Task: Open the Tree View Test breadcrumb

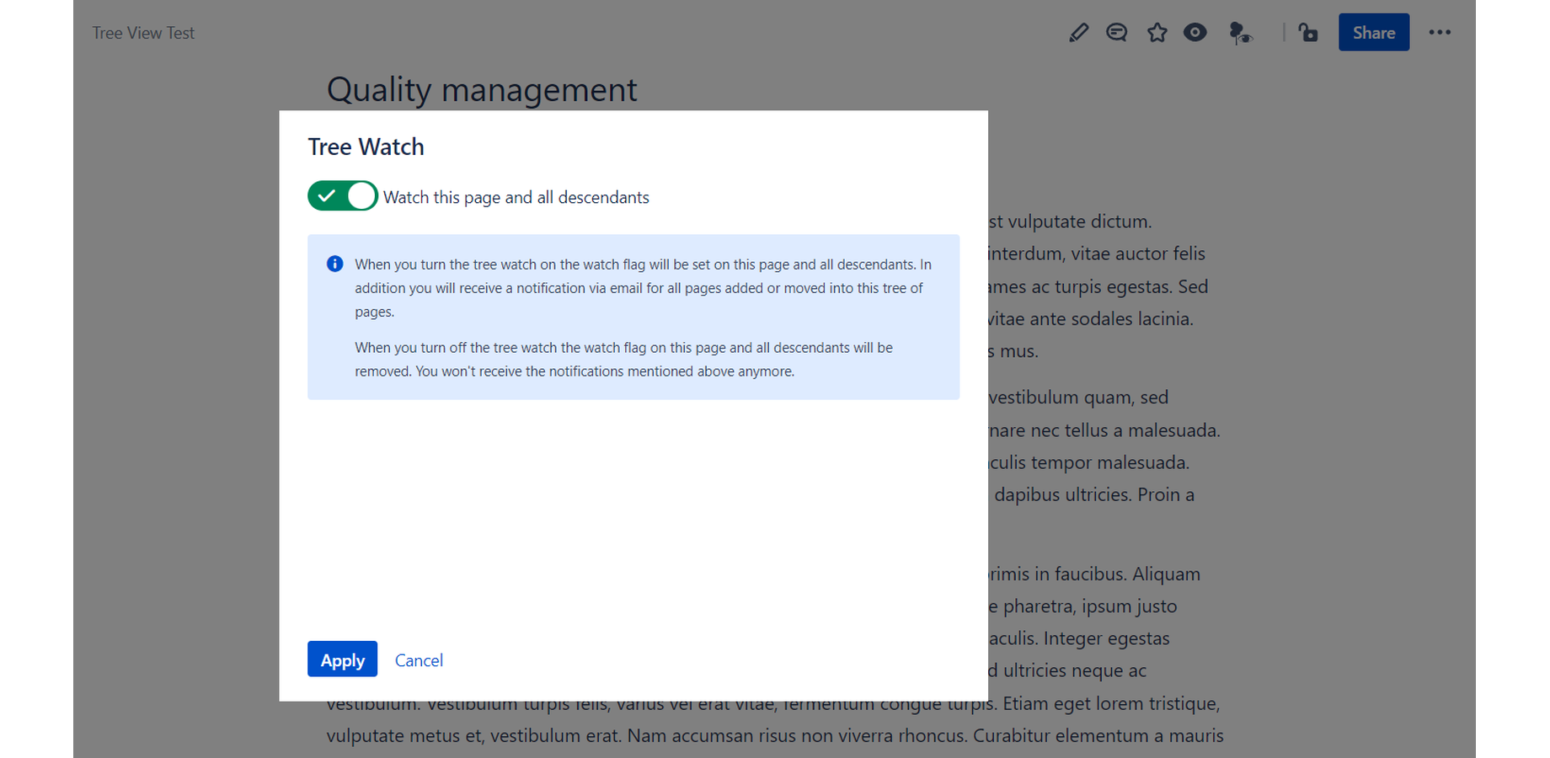Action: (x=143, y=32)
